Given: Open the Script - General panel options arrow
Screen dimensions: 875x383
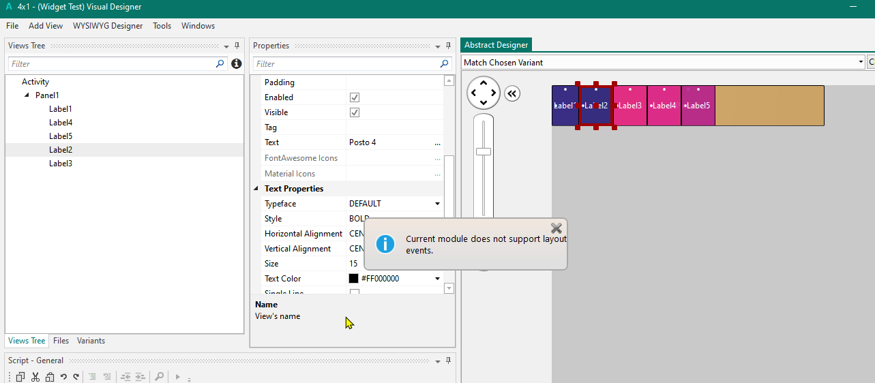Looking at the screenshot, I should point(438,361).
